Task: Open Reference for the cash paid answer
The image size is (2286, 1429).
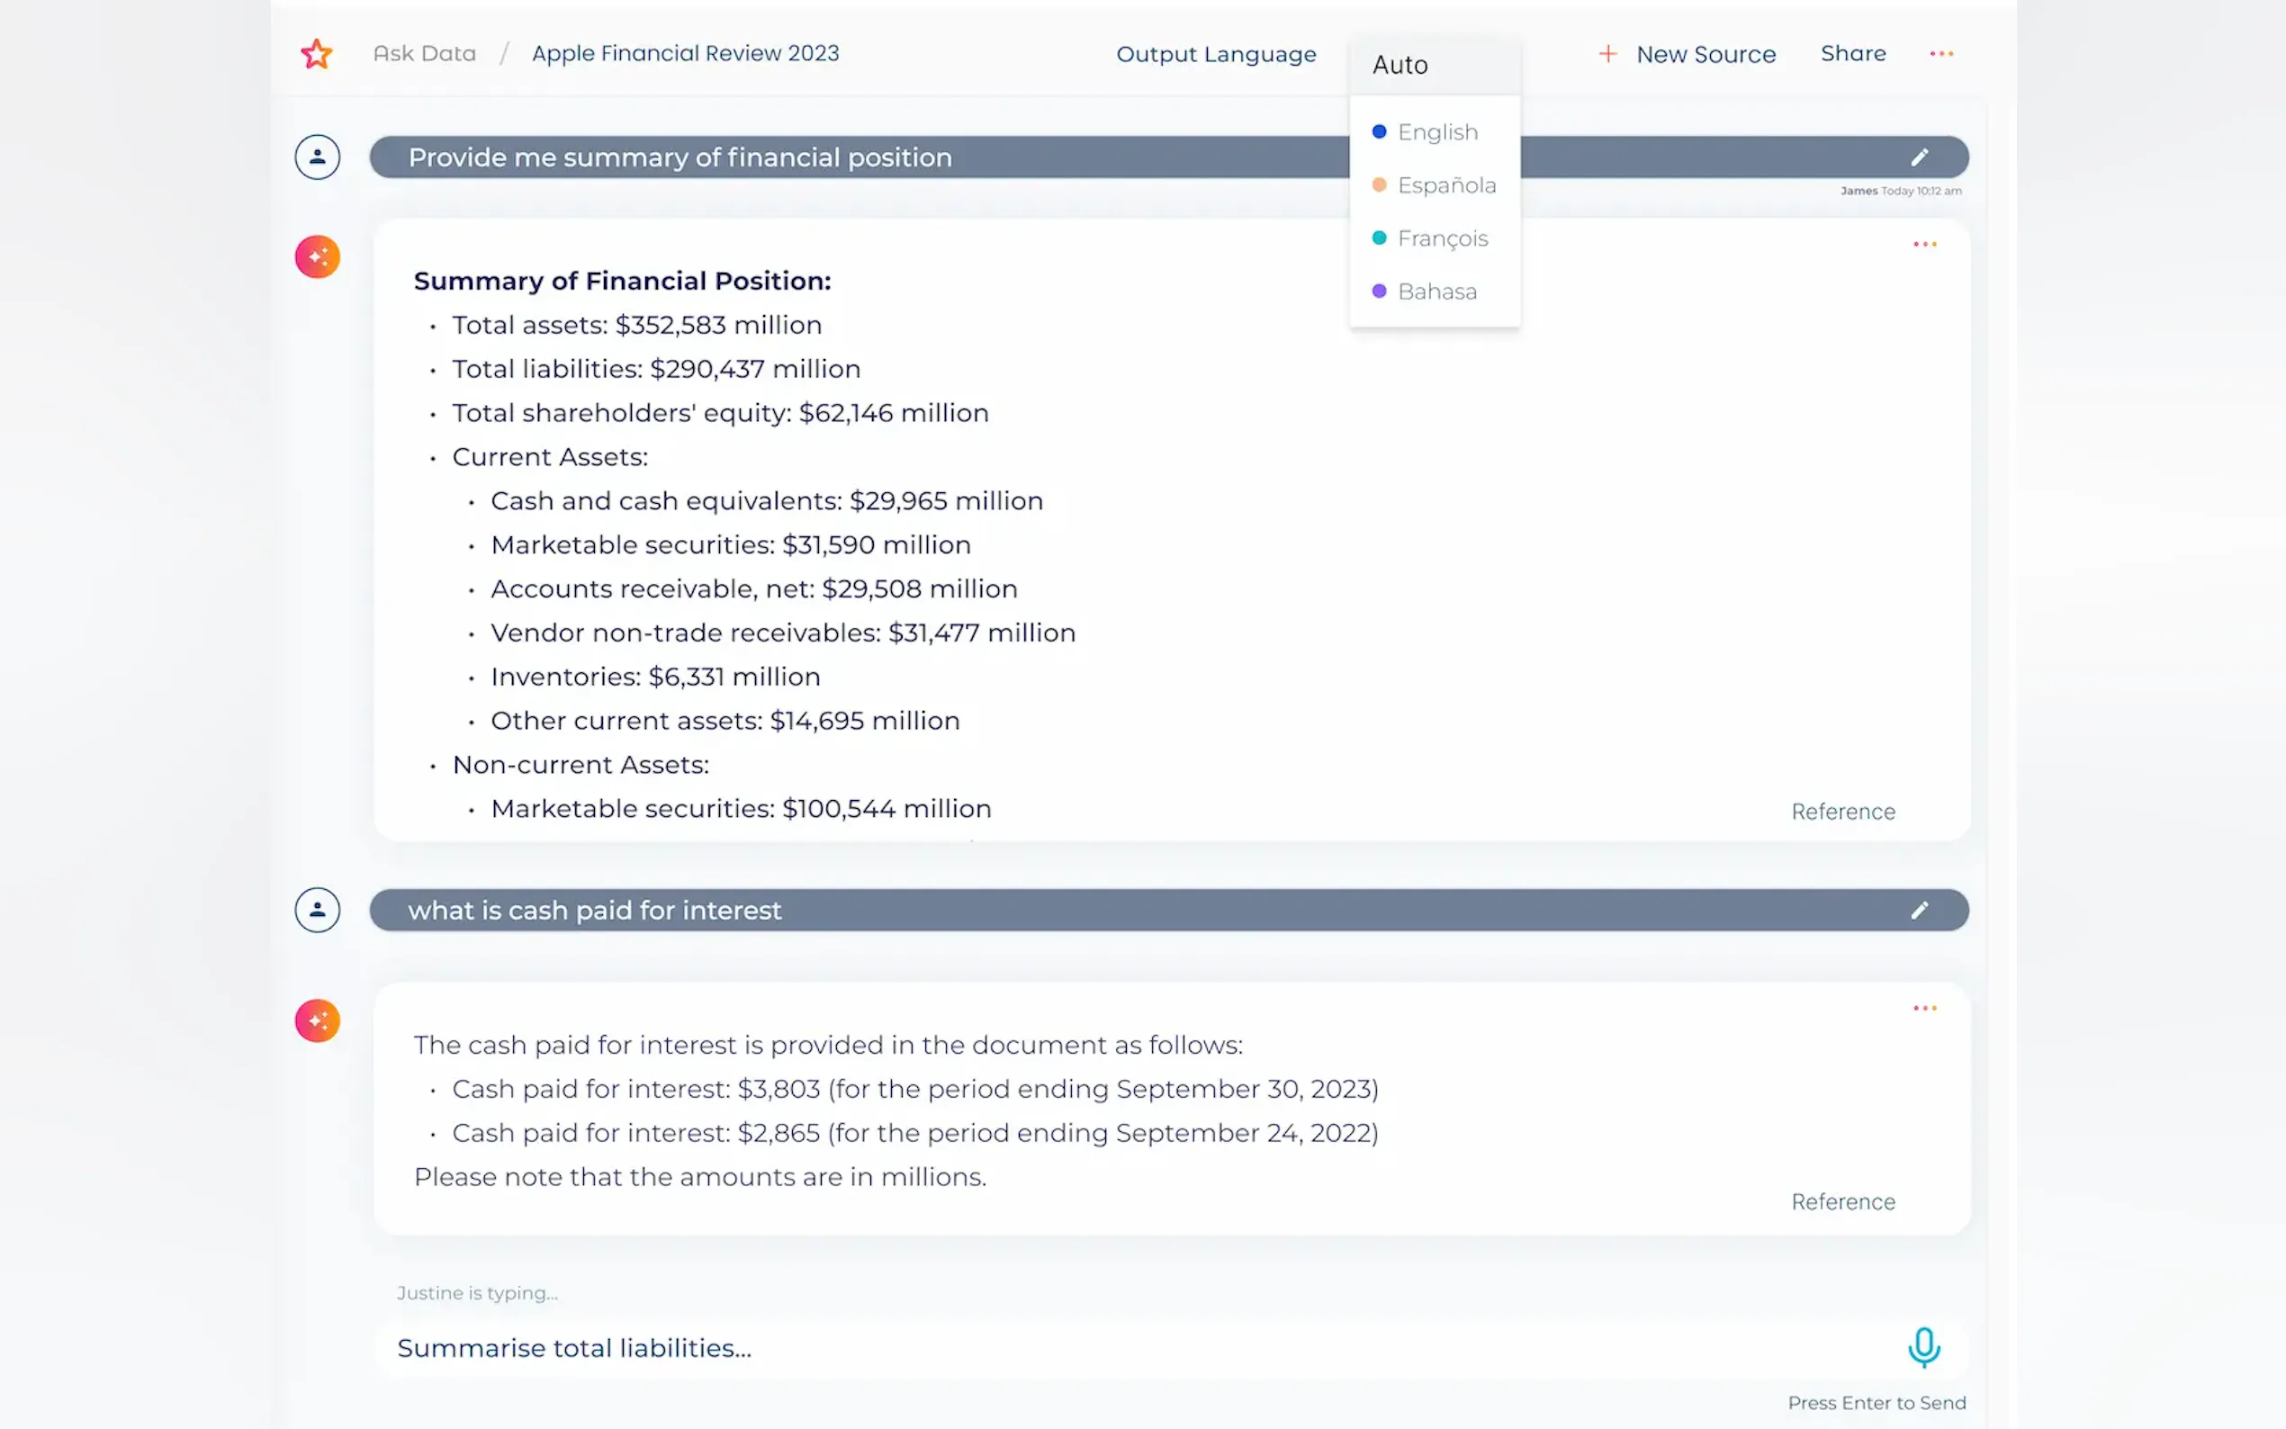Action: pos(1843,1201)
